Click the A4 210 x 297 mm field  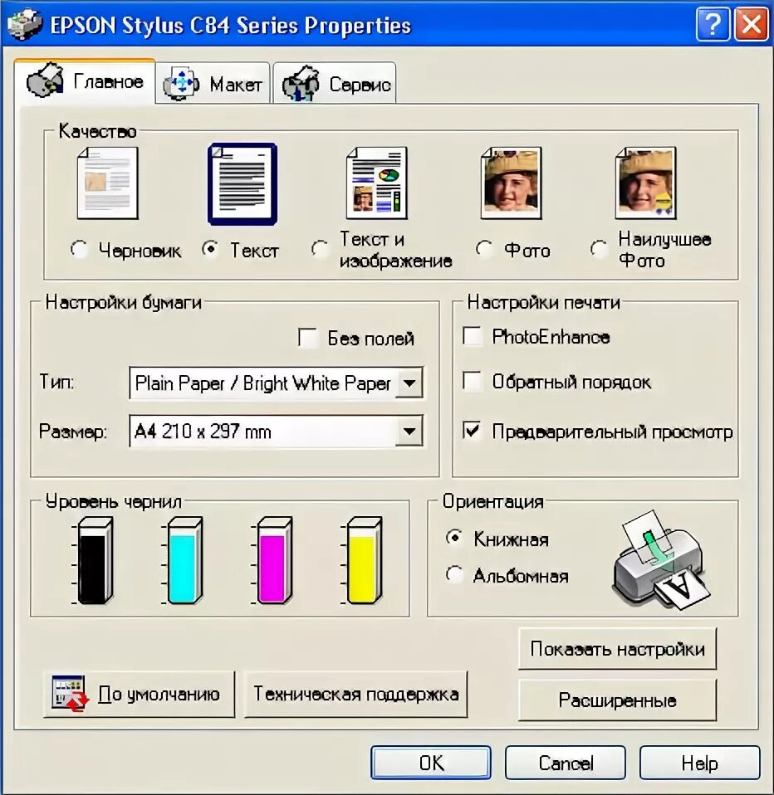(277, 432)
